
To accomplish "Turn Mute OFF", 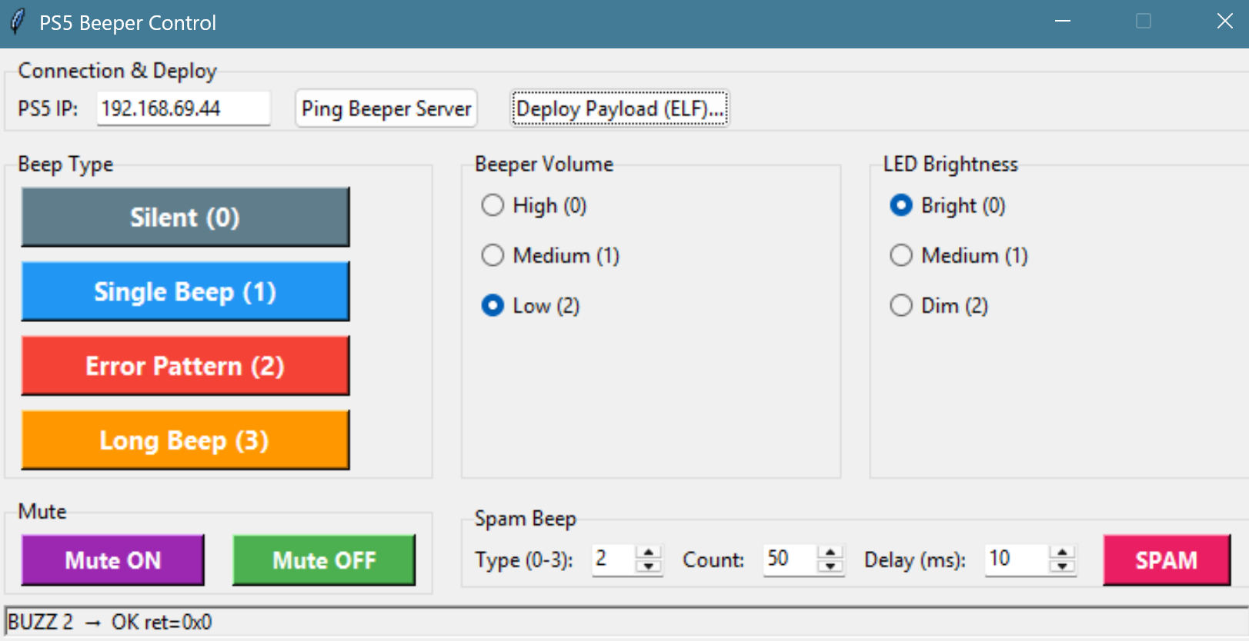I will tap(324, 560).
